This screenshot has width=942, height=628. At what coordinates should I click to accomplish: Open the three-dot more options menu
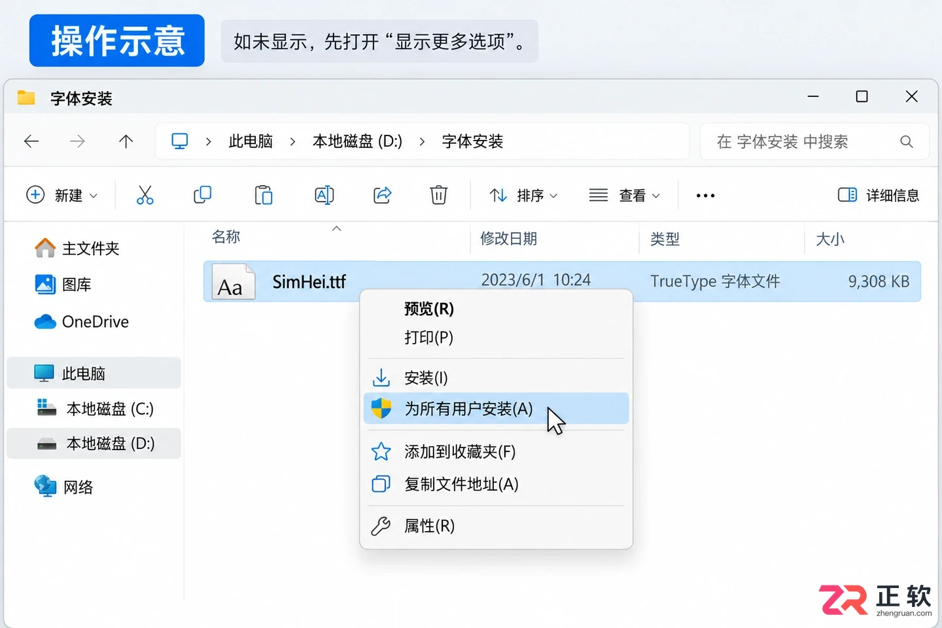[705, 196]
